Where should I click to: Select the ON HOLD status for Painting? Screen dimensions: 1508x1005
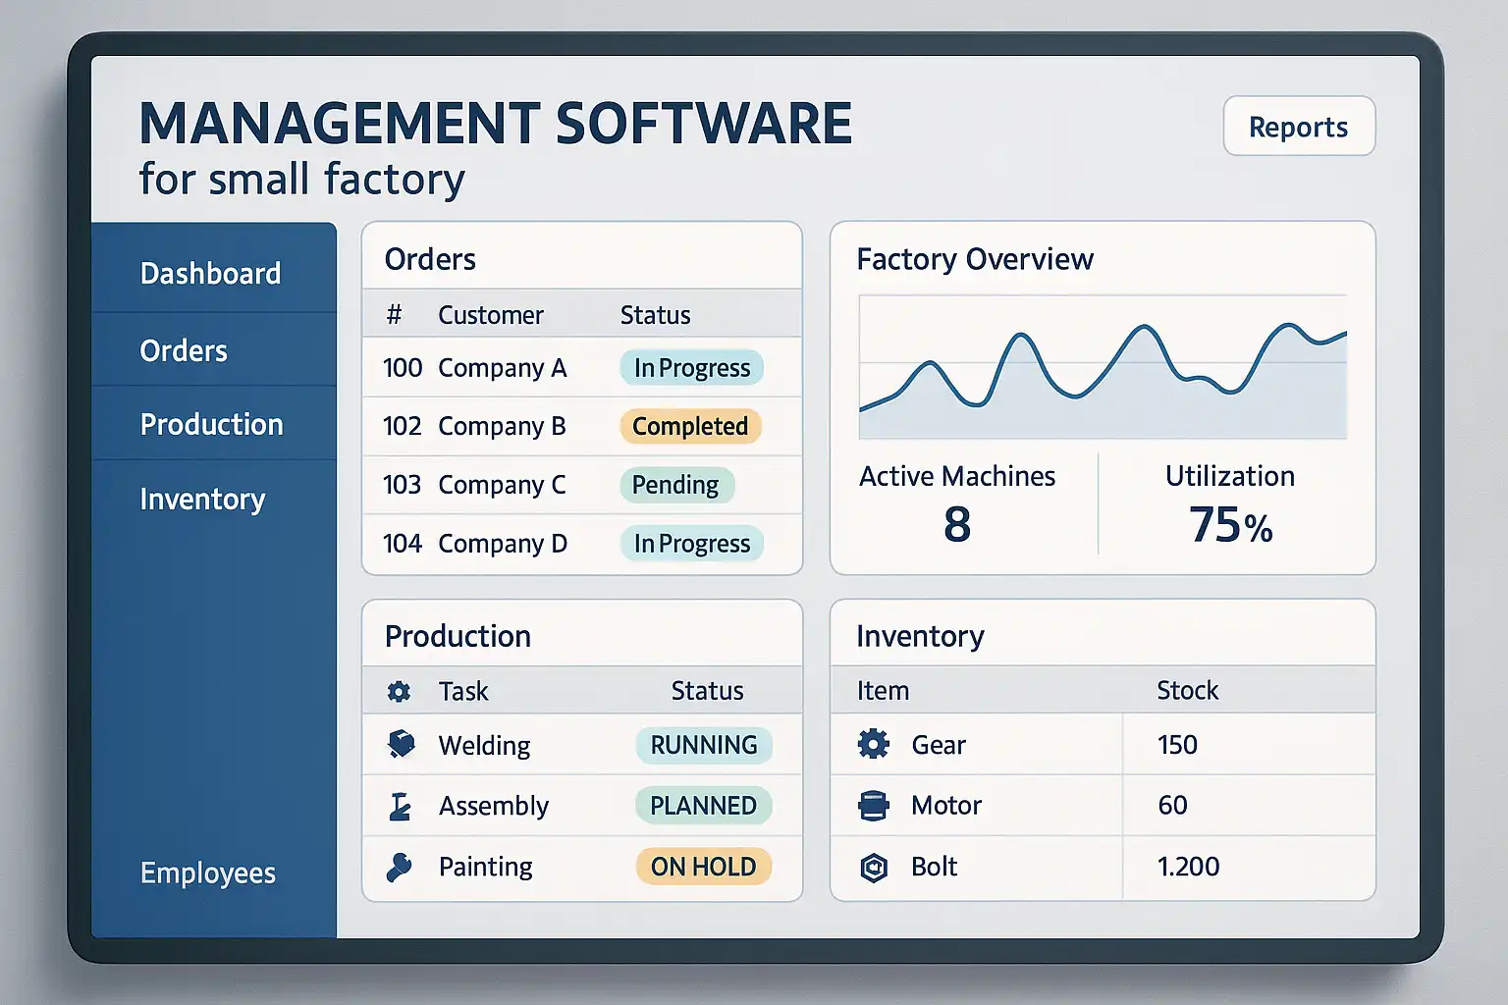[x=703, y=867]
